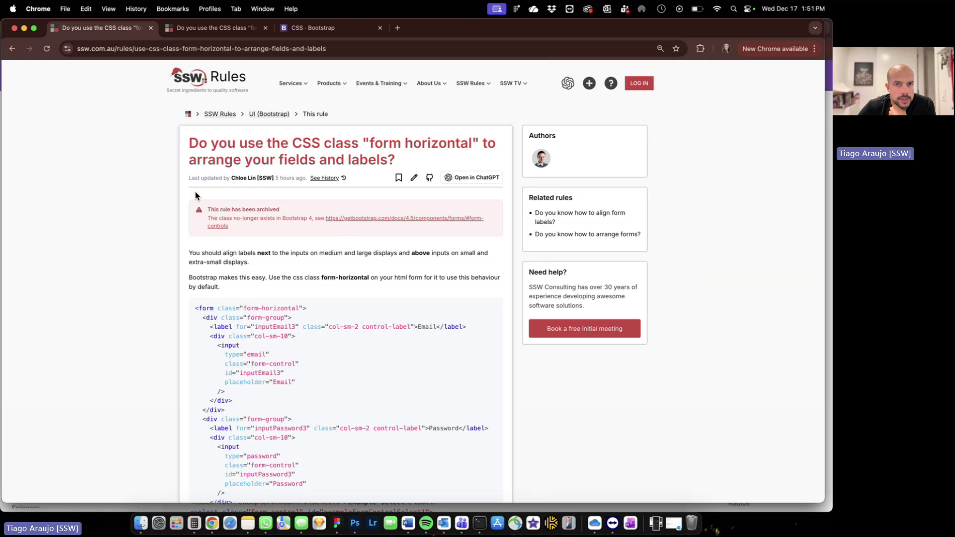Star the page in the address bar
This screenshot has width=955, height=537.
point(676,48)
